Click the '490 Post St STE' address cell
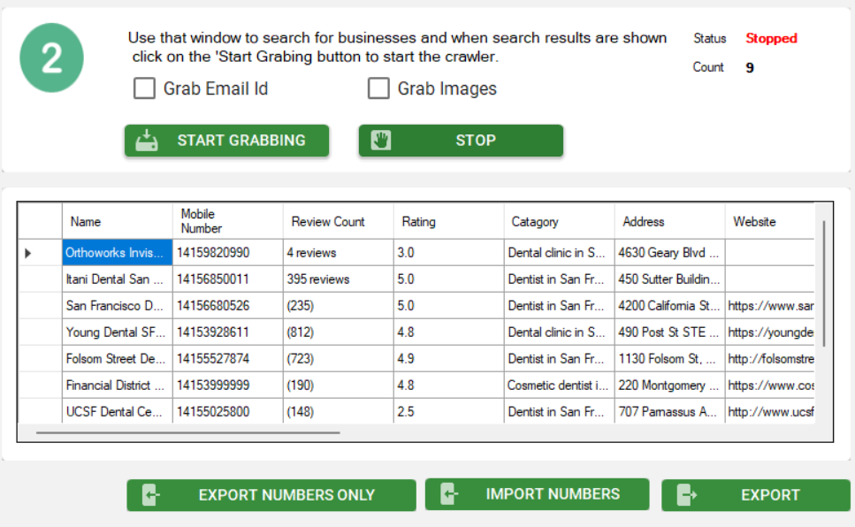 (x=670, y=332)
